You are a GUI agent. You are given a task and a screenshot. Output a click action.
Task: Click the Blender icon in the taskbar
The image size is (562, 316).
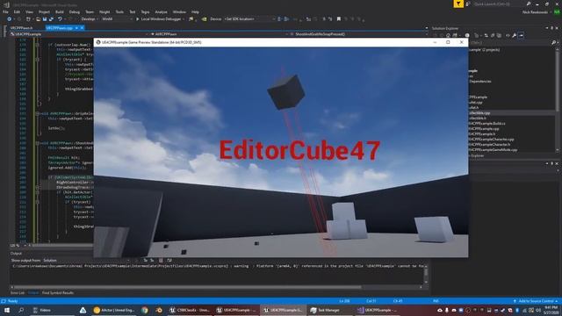[x=159, y=310]
